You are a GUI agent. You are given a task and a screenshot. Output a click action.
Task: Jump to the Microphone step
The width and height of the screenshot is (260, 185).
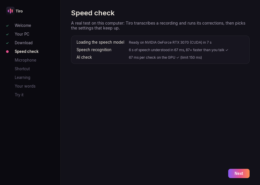pyautogui.click(x=25, y=60)
